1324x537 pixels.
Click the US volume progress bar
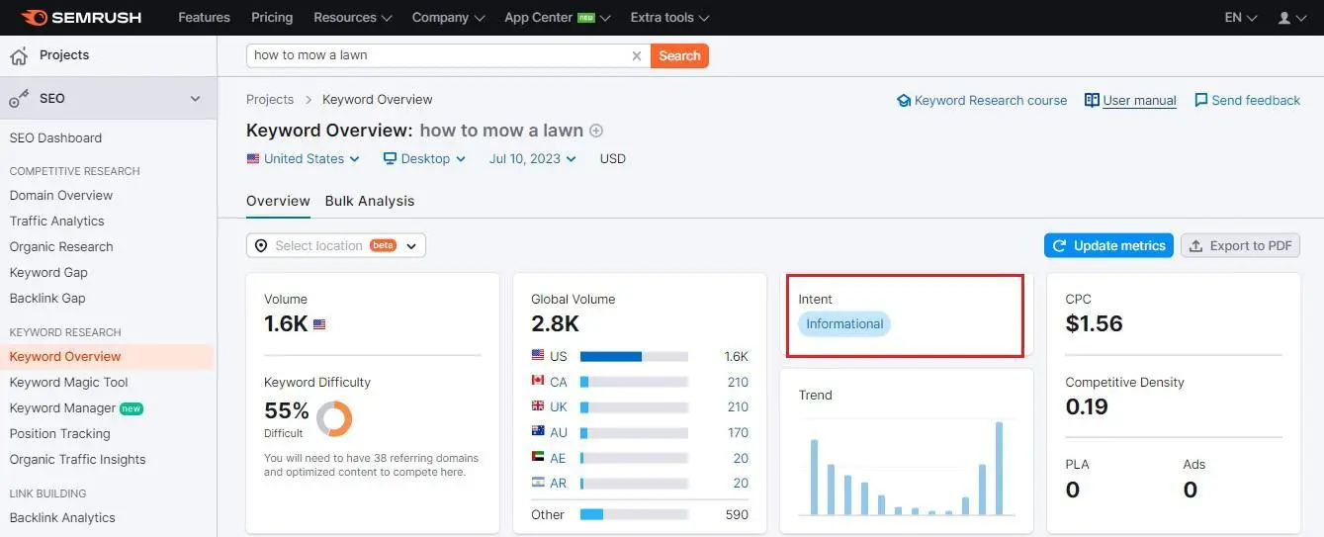point(634,356)
